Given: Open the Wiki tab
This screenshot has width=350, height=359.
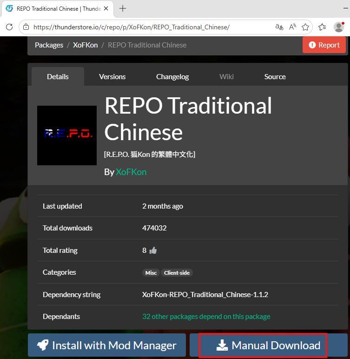Looking at the screenshot, I should [226, 76].
